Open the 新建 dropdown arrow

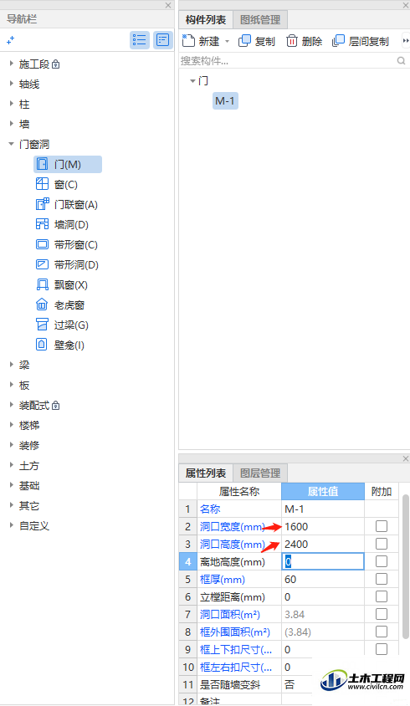click(x=227, y=42)
